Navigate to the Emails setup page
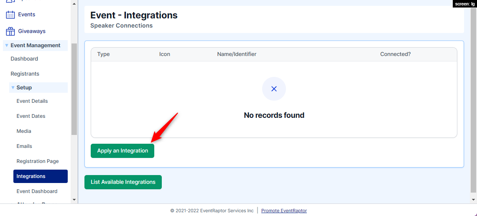Screen dimensions: 477x216 click(x=24, y=146)
